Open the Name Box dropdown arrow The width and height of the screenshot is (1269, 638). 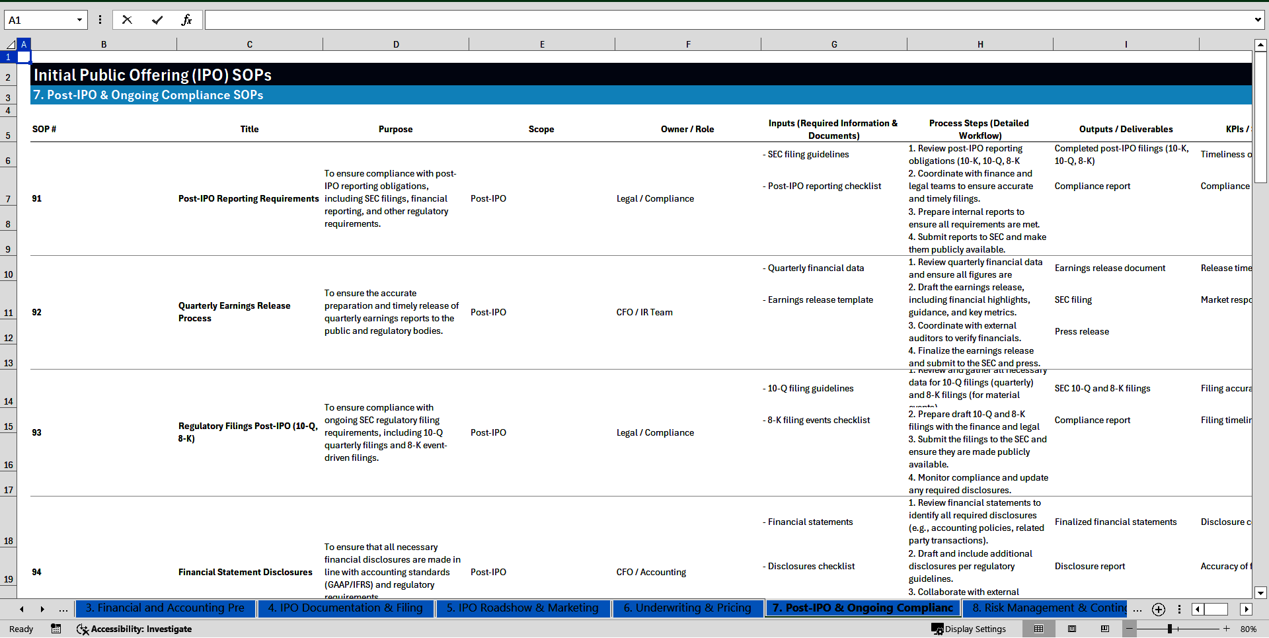click(x=79, y=20)
